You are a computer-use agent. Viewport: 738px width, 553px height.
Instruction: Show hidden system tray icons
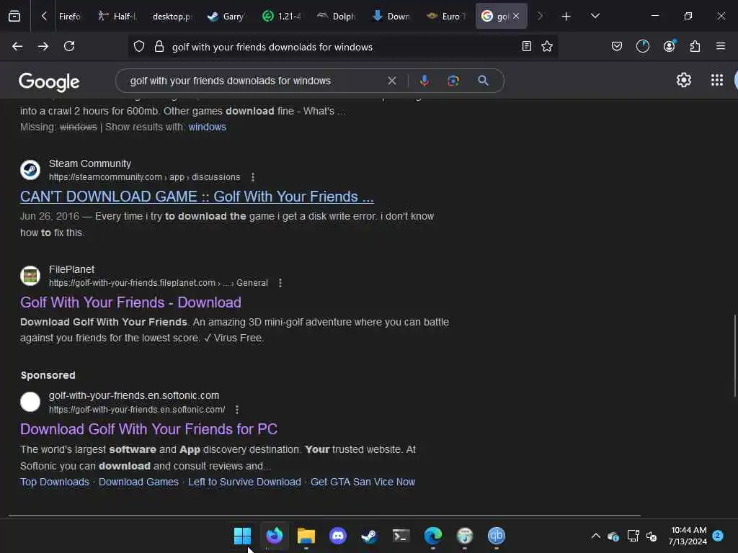tap(595, 536)
